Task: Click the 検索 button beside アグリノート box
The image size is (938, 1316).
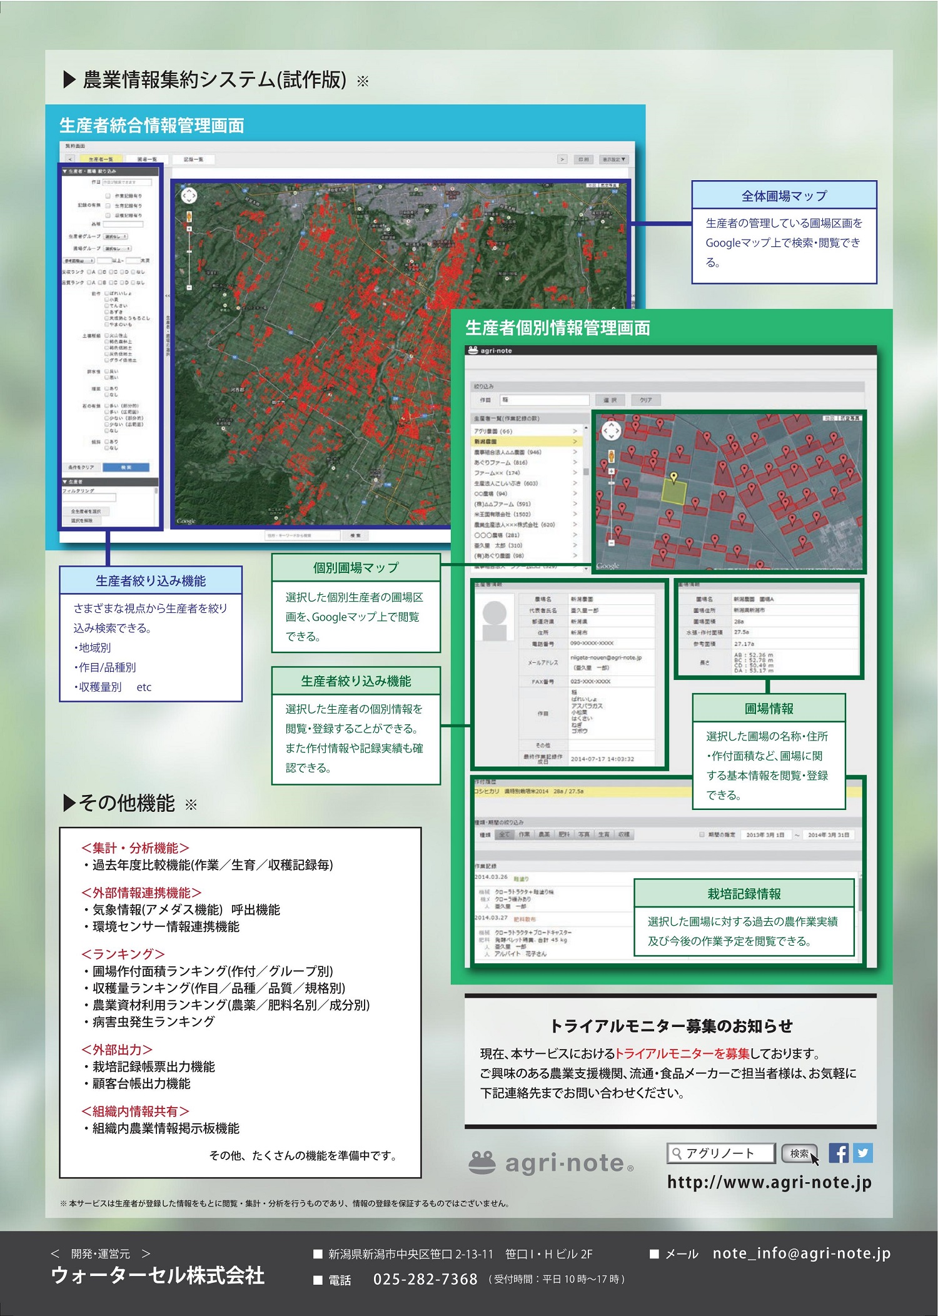Action: pos(800,1153)
